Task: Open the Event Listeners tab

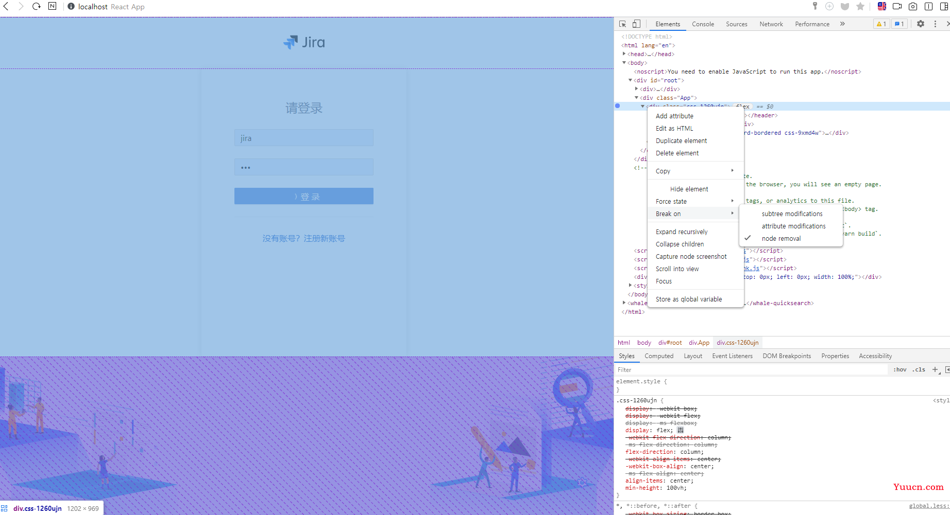Action: coord(732,356)
